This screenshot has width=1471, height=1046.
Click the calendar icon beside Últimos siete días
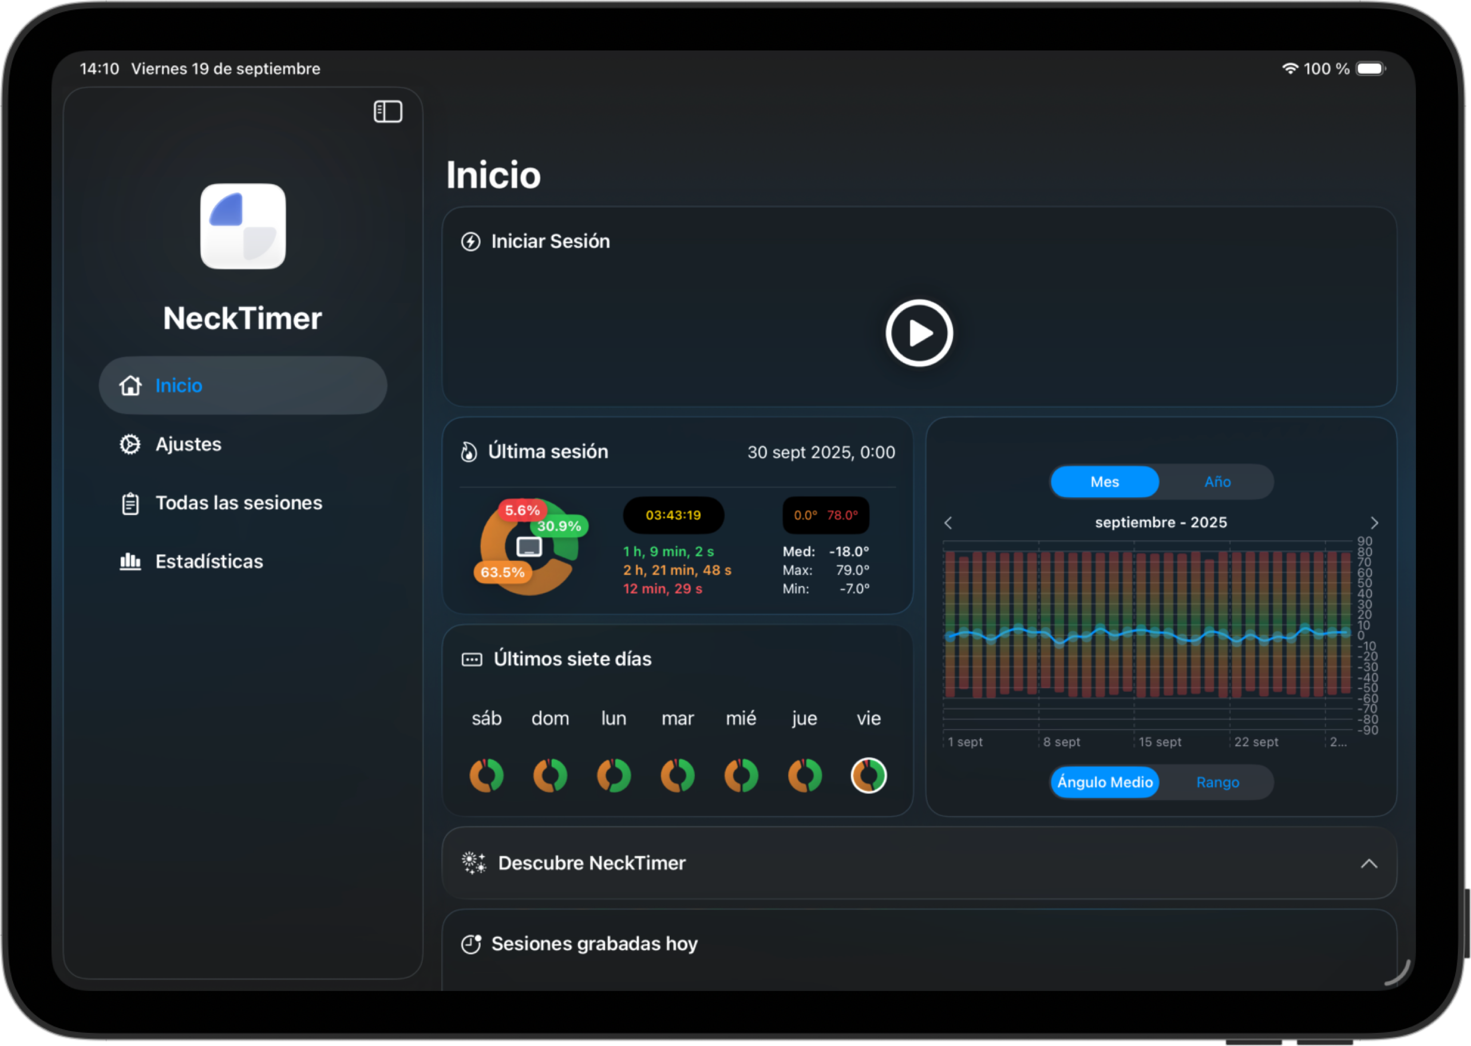coord(472,659)
